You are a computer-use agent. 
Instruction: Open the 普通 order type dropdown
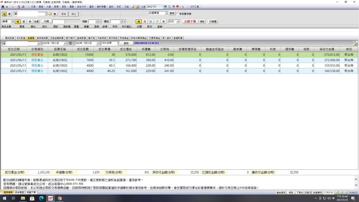(12, 22)
